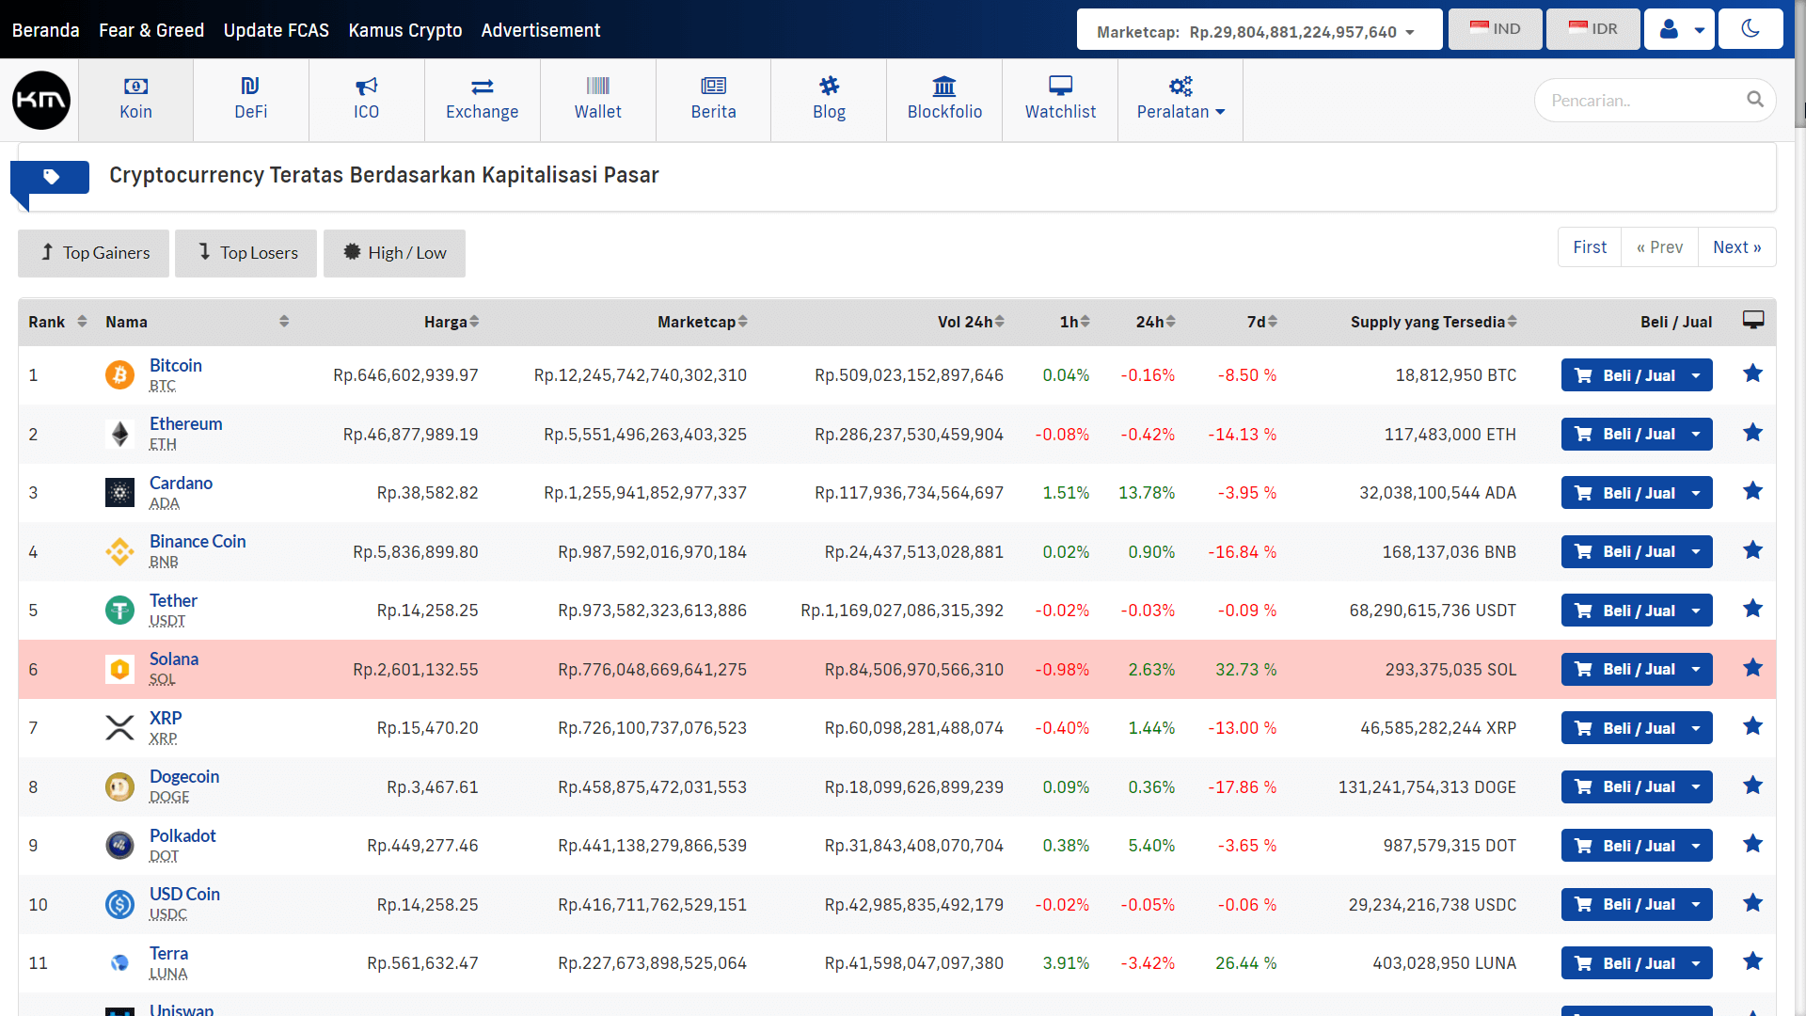Expand the Marketcap dropdown
Viewport: 1806px width, 1016px height.
[1259, 29]
